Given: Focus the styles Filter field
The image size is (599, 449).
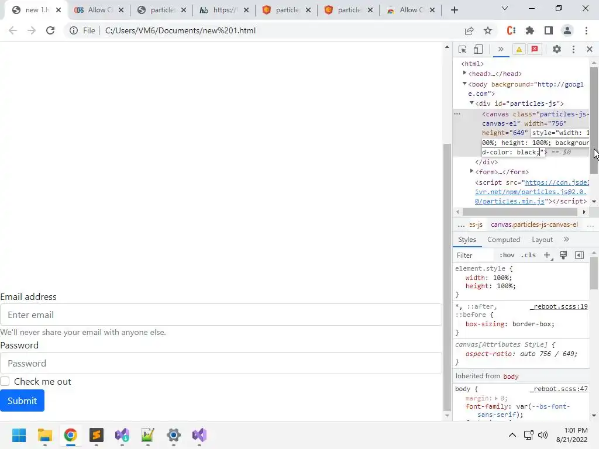Looking at the screenshot, I should pos(474,255).
